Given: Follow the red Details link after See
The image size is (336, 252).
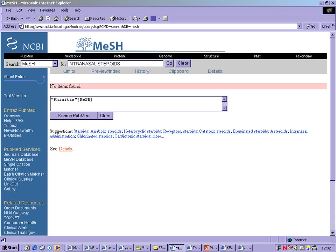Looking at the screenshot, I should 65,149.
